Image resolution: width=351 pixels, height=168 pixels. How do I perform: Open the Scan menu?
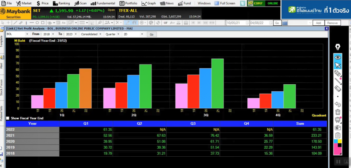(80, 3)
